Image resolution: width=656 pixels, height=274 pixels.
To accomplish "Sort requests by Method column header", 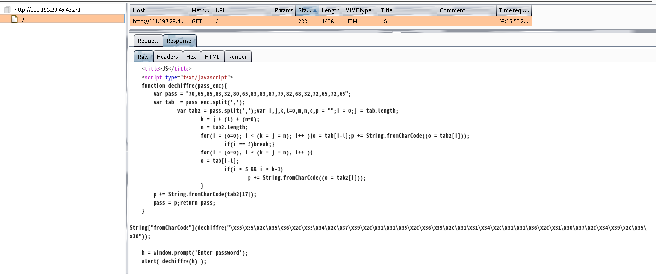I will click(201, 10).
